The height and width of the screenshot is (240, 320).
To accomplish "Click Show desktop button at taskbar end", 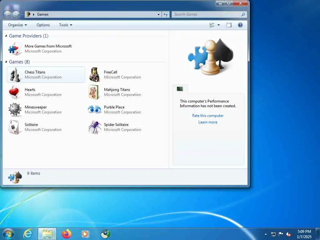I will pyautogui.click(x=318, y=234).
